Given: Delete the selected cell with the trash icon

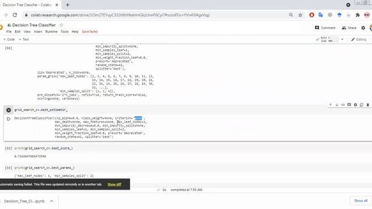Looking at the screenshot, I should [x=368, y=105].
